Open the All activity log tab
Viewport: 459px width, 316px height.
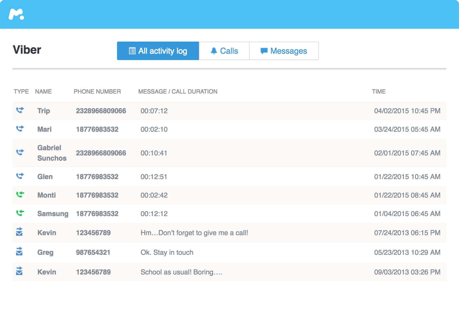pyautogui.click(x=158, y=51)
